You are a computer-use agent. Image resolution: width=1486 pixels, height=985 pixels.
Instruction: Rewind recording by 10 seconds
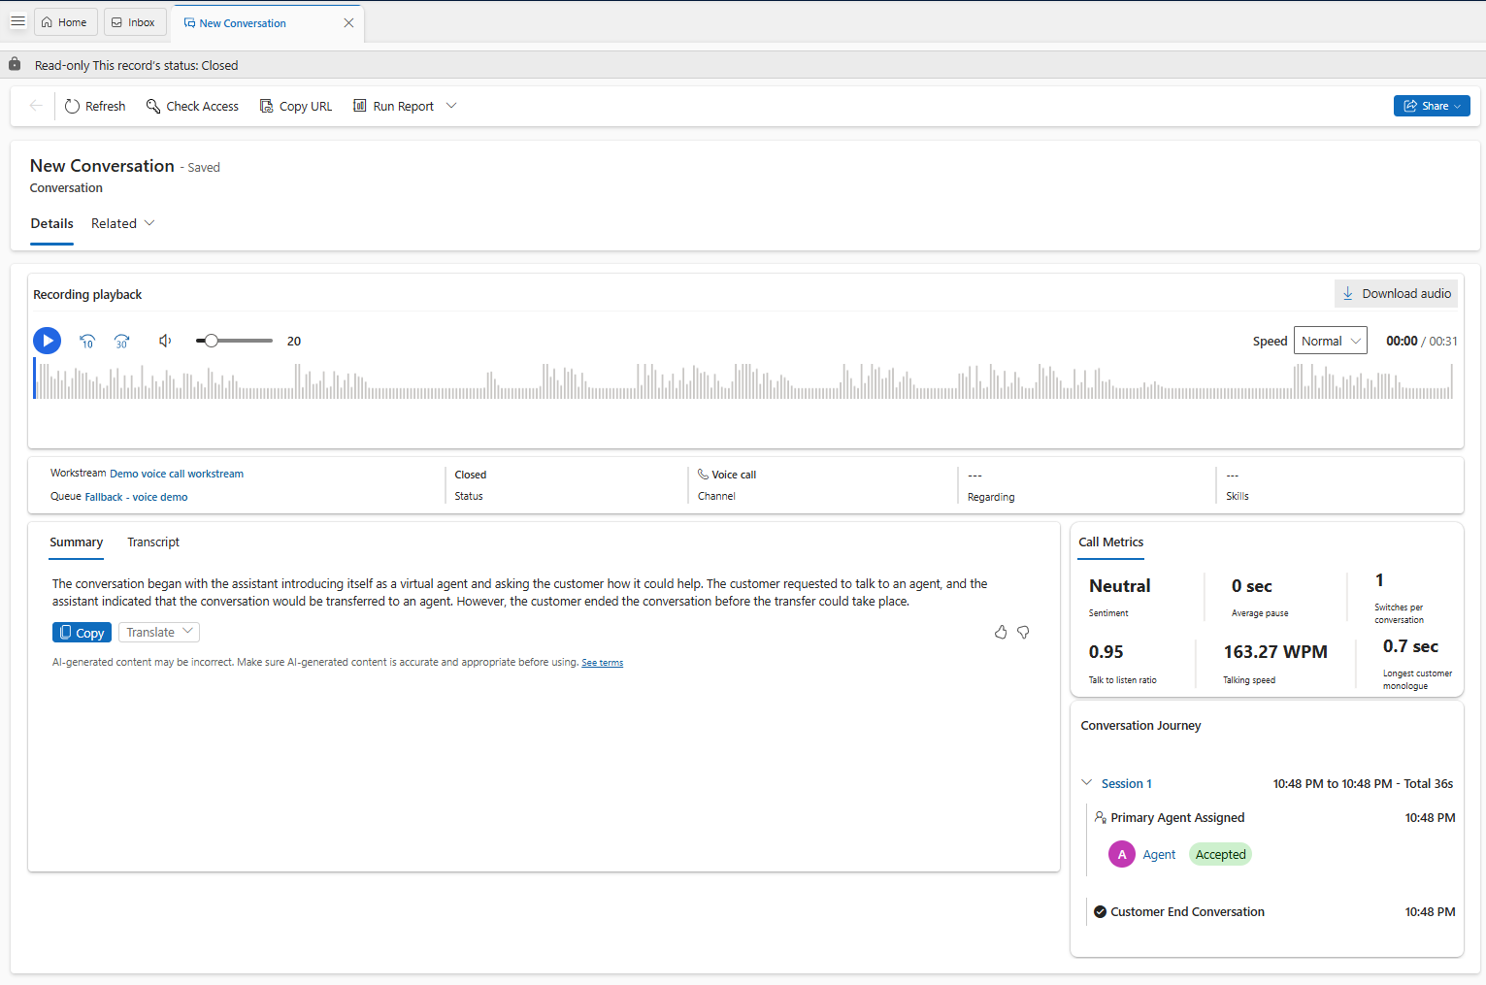[87, 341]
